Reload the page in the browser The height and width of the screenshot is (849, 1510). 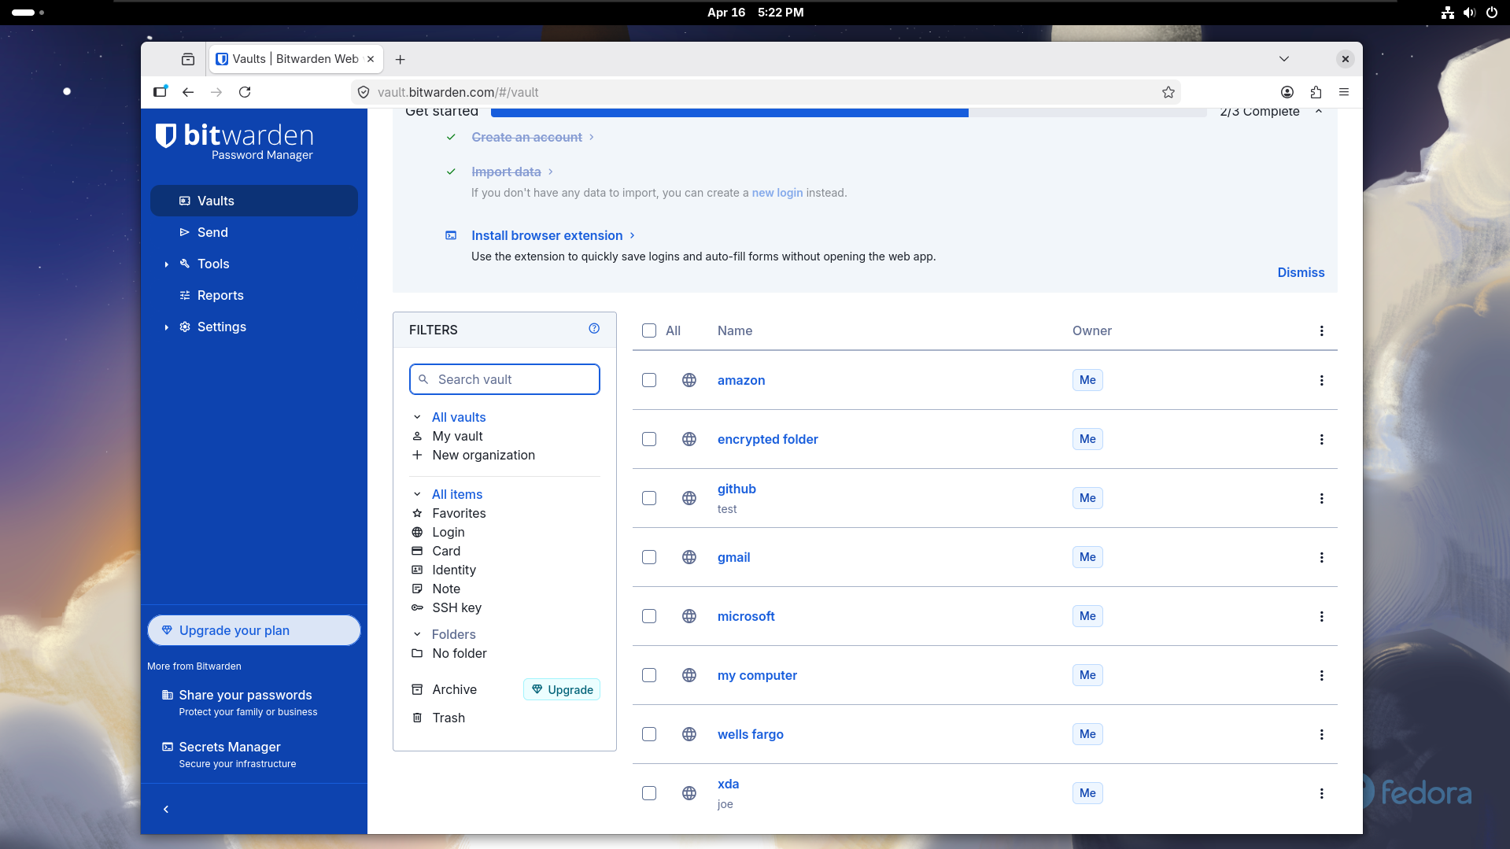point(245,92)
